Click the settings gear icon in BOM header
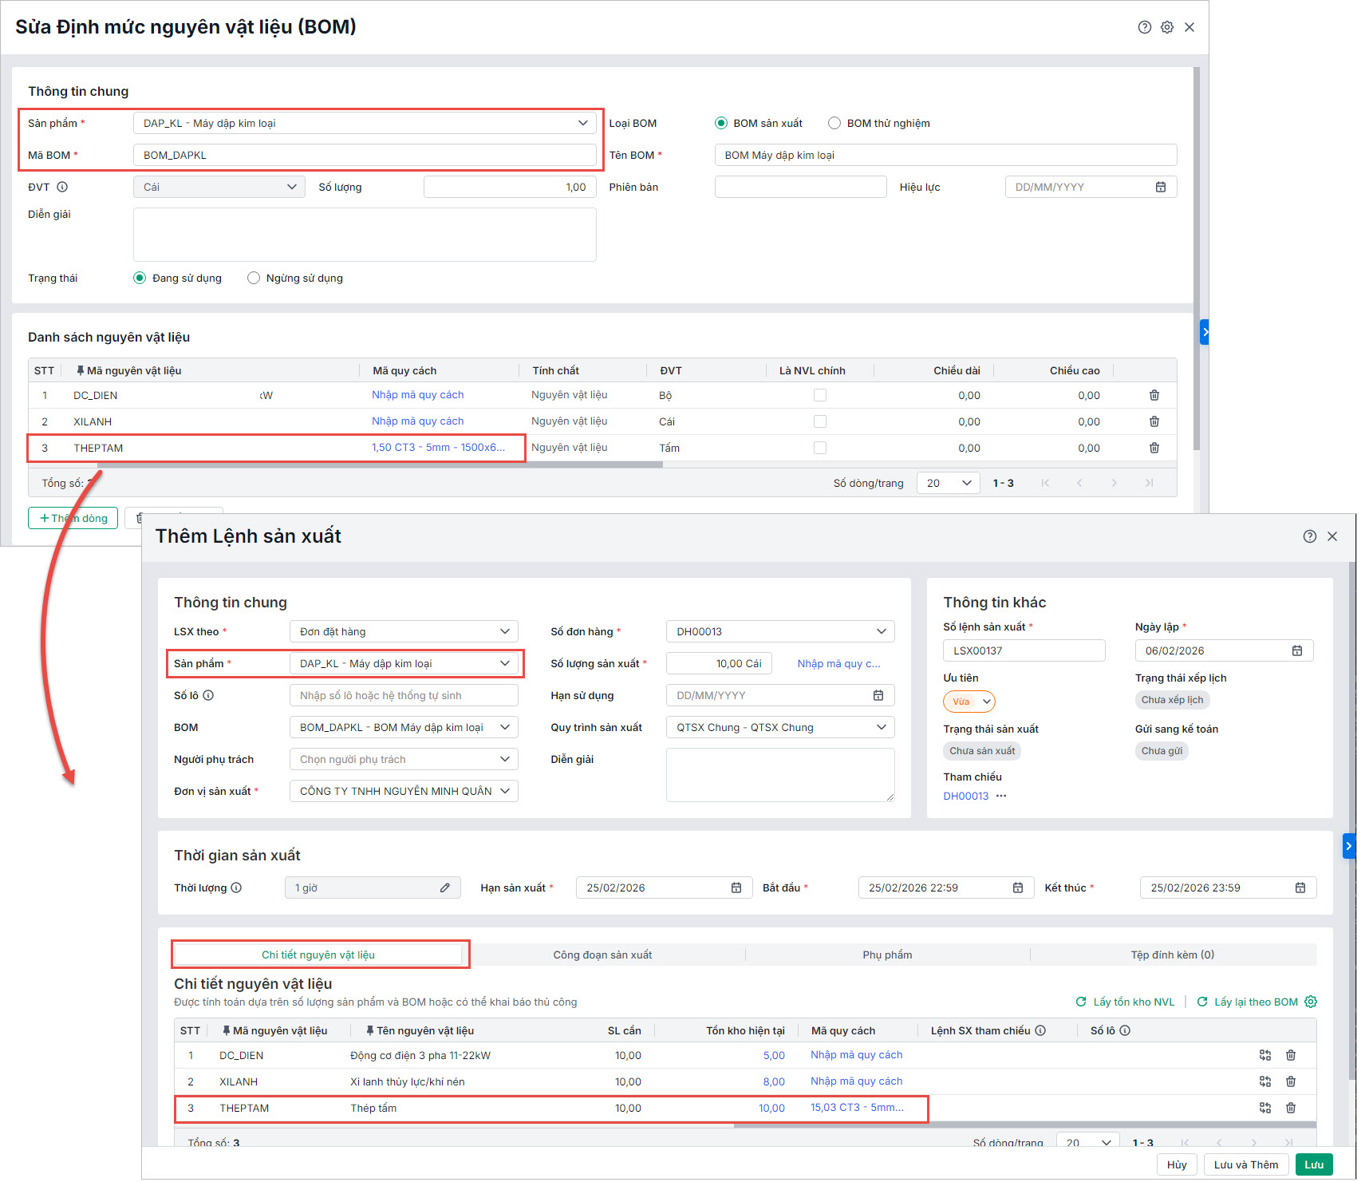The width and height of the screenshot is (1369, 1182). pos(1166,27)
